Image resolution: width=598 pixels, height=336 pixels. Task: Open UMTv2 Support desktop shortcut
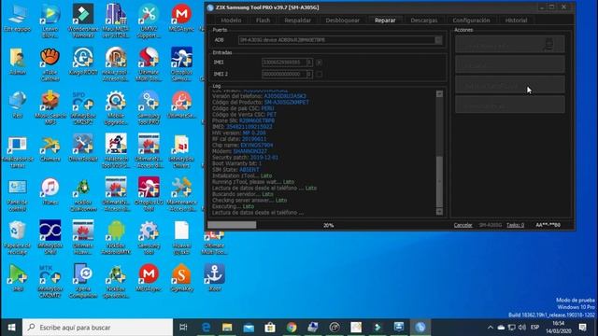tap(149, 21)
